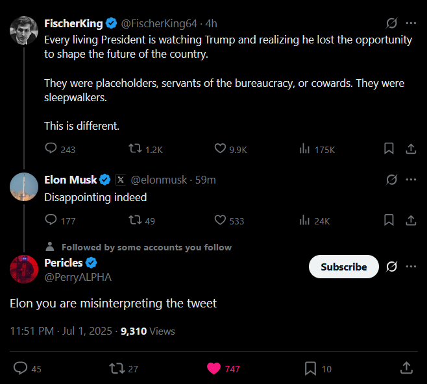This screenshot has height=384, width=427.
Task: Open Grok explain icon on FischerKing's tweet
Action: (391, 23)
